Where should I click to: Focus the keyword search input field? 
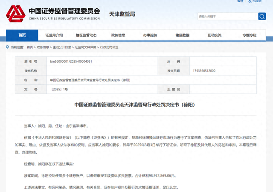click(x=228, y=16)
